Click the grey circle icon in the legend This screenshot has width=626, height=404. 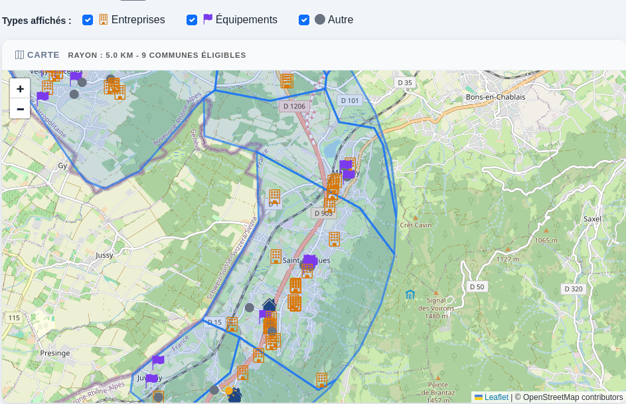[320, 19]
